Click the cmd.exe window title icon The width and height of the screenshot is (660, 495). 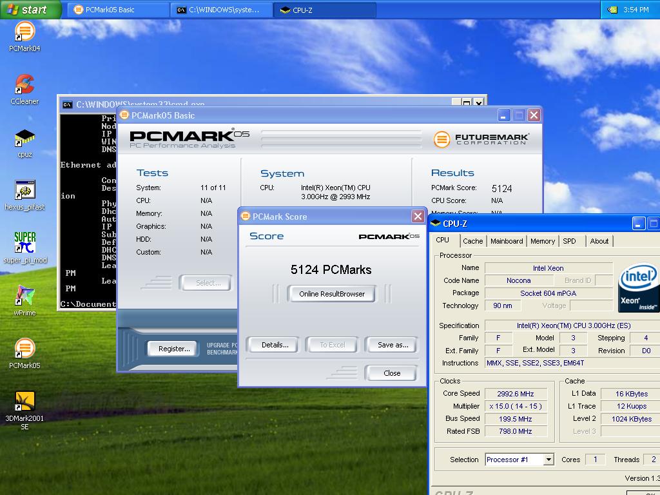click(x=67, y=104)
